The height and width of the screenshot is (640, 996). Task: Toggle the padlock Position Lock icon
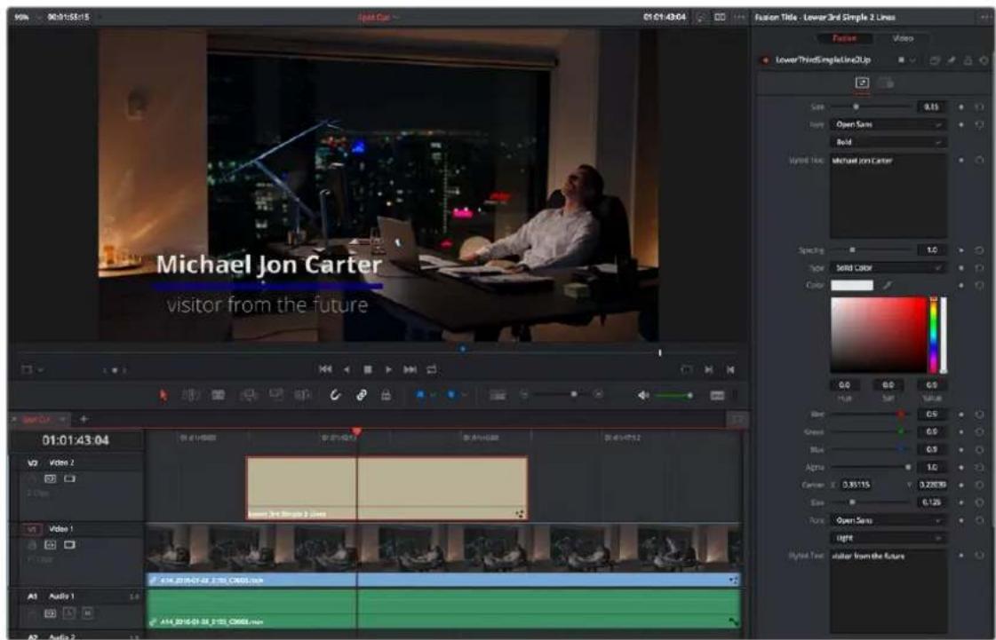click(x=386, y=395)
